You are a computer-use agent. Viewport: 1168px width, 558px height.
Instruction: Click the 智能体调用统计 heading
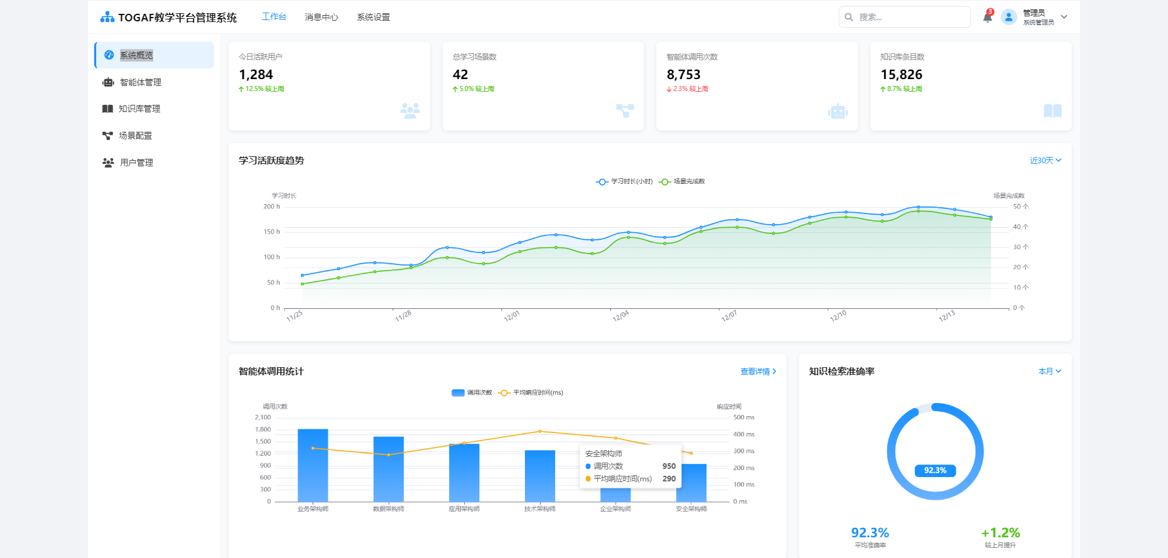271,372
